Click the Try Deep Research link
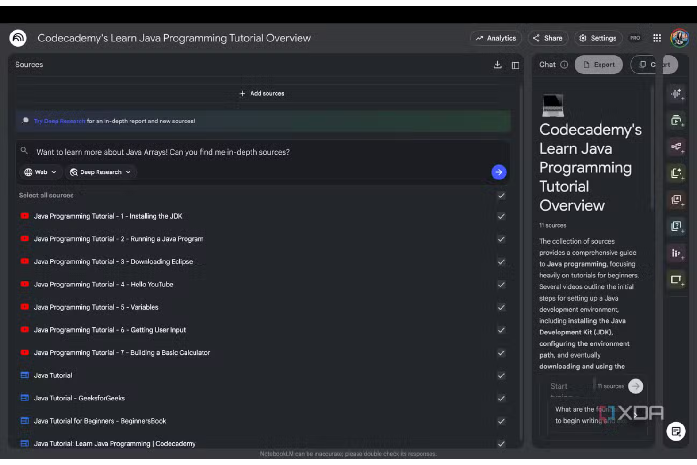Image resolution: width=697 pixels, height=465 pixels. tap(59, 121)
